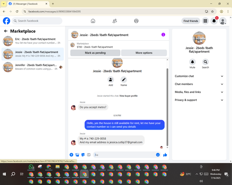The height and width of the screenshot is (185, 232).
Task: Open the Home feed icon
Action: coord(93,21)
